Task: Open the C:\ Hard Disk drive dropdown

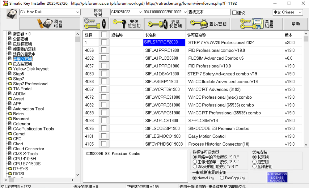Action: (78, 12)
